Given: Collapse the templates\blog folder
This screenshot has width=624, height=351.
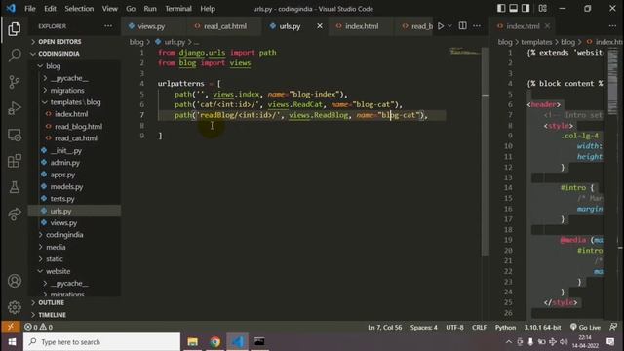Looking at the screenshot, I should tap(75, 102).
